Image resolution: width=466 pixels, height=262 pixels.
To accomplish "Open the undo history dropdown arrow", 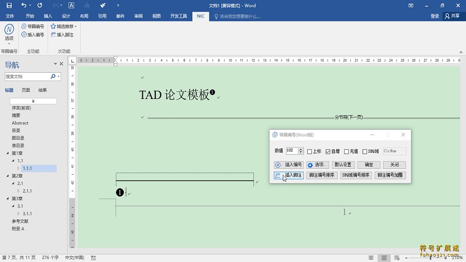I will tap(30, 5).
